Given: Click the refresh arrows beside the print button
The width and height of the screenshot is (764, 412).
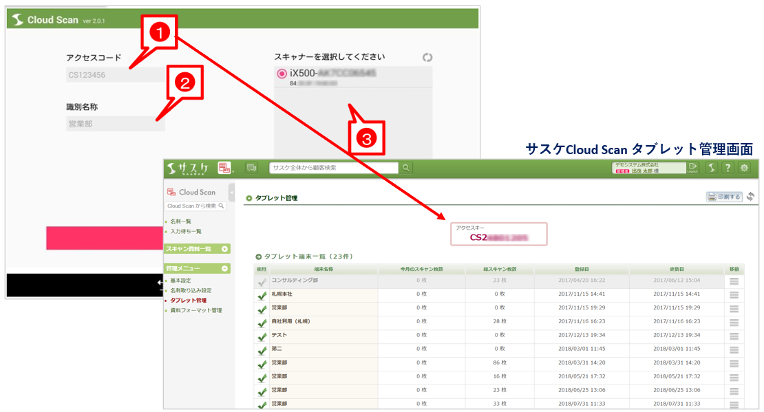Looking at the screenshot, I should [750, 196].
